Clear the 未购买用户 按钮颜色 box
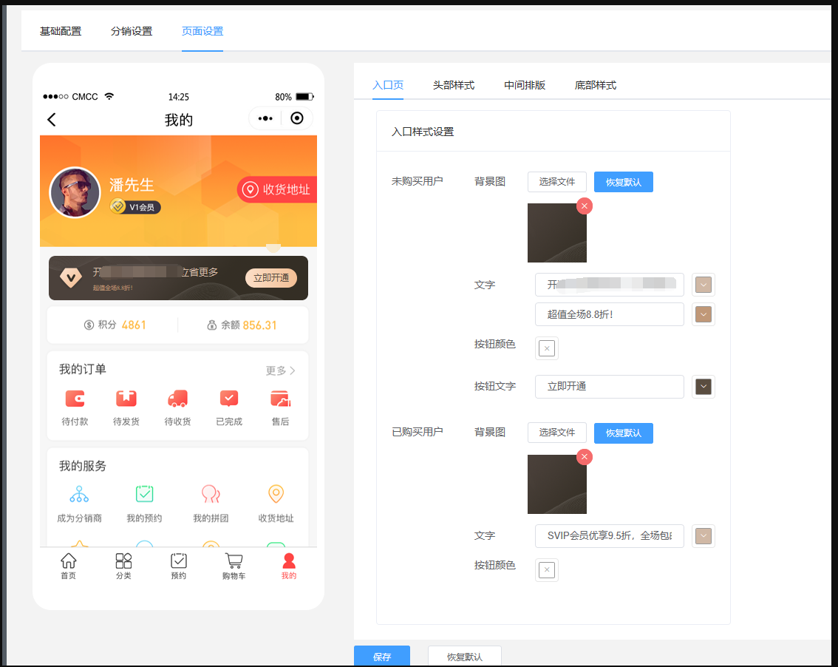Screen dimensions: 838x667 click(x=547, y=349)
